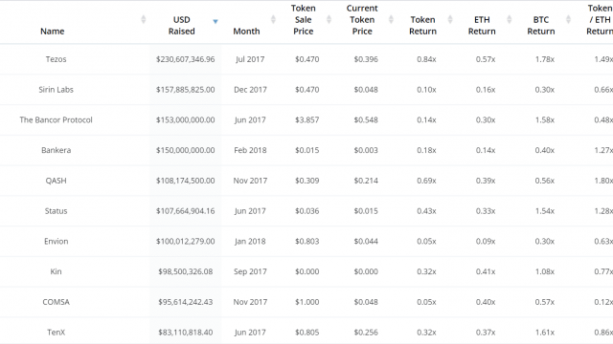Select the Sirin Labs name cell
613x344 pixels.
point(56,90)
